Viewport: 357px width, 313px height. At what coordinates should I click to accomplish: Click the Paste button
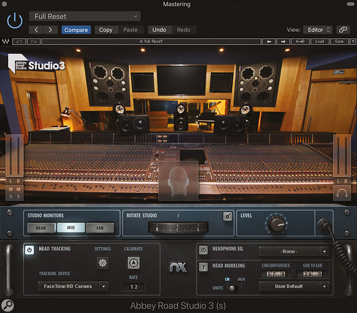tap(131, 30)
